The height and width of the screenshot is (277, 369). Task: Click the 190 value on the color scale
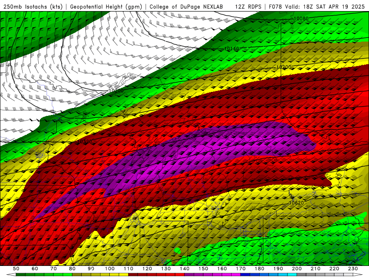click(x=278, y=269)
